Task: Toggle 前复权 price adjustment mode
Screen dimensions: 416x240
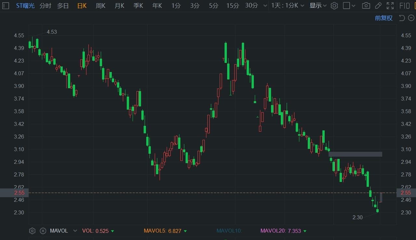Action: (384, 18)
